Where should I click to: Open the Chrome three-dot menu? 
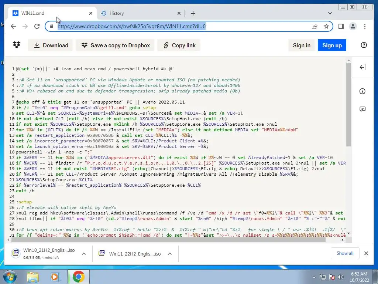coord(365,26)
